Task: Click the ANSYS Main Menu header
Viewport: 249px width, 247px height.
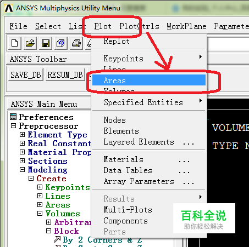Action: tap(49, 104)
